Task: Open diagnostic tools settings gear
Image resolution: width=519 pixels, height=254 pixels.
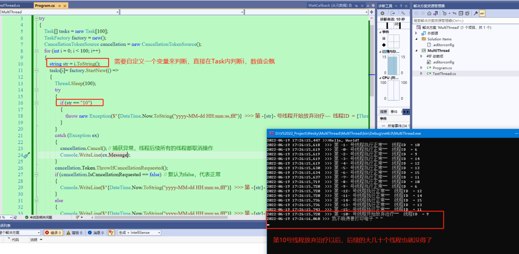Action: click(383, 13)
